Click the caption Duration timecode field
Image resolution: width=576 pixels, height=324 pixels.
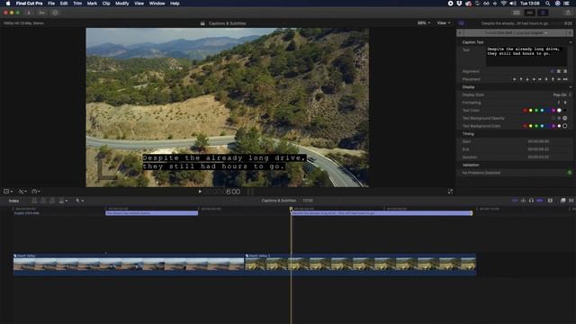(538, 157)
